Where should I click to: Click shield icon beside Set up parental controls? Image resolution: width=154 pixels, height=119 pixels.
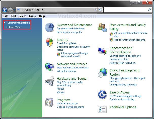click(111, 34)
